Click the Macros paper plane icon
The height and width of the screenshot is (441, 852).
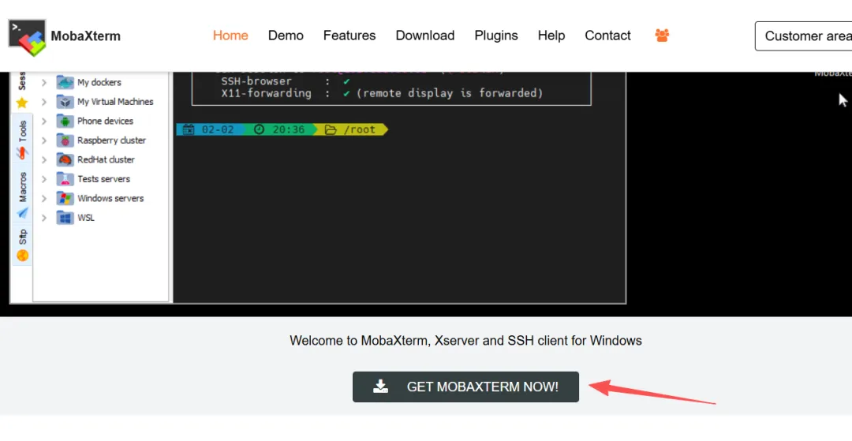(22, 213)
